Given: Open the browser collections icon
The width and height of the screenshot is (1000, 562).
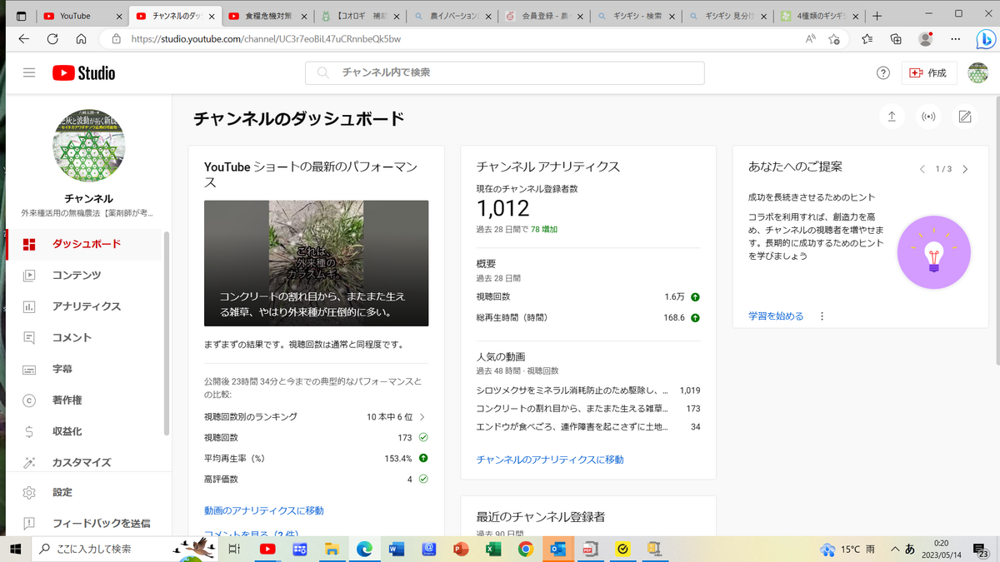Looking at the screenshot, I should pyautogui.click(x=896, y=38).
